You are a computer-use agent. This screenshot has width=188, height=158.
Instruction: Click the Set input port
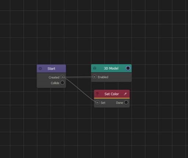point(97,103)
